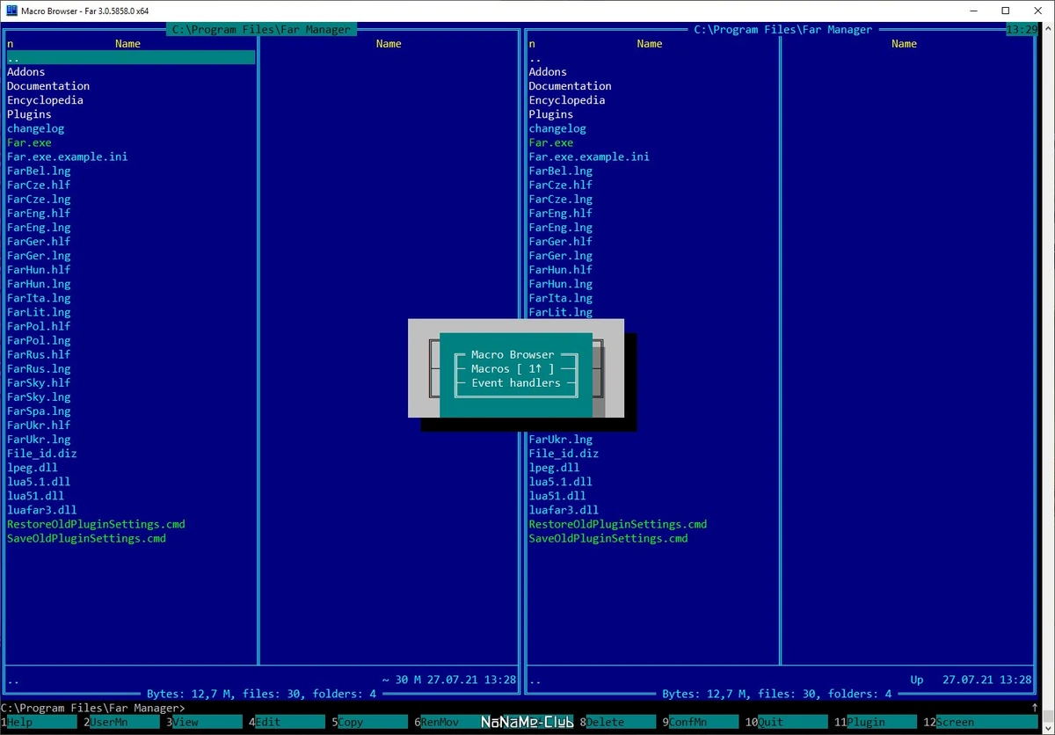1055x735 pixels.
Task: Select RestoreOldPluginSettings.cmd in right panel
Action: [x=618, y=524]
